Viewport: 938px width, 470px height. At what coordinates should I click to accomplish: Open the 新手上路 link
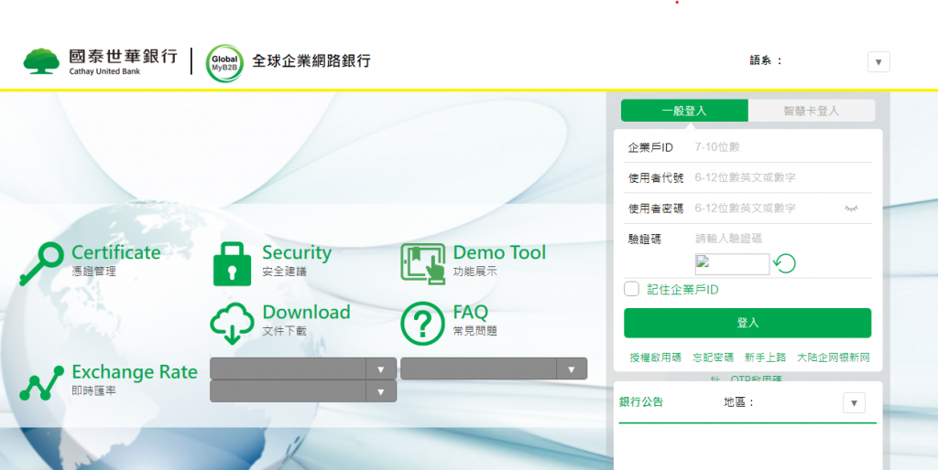[765, 358]
